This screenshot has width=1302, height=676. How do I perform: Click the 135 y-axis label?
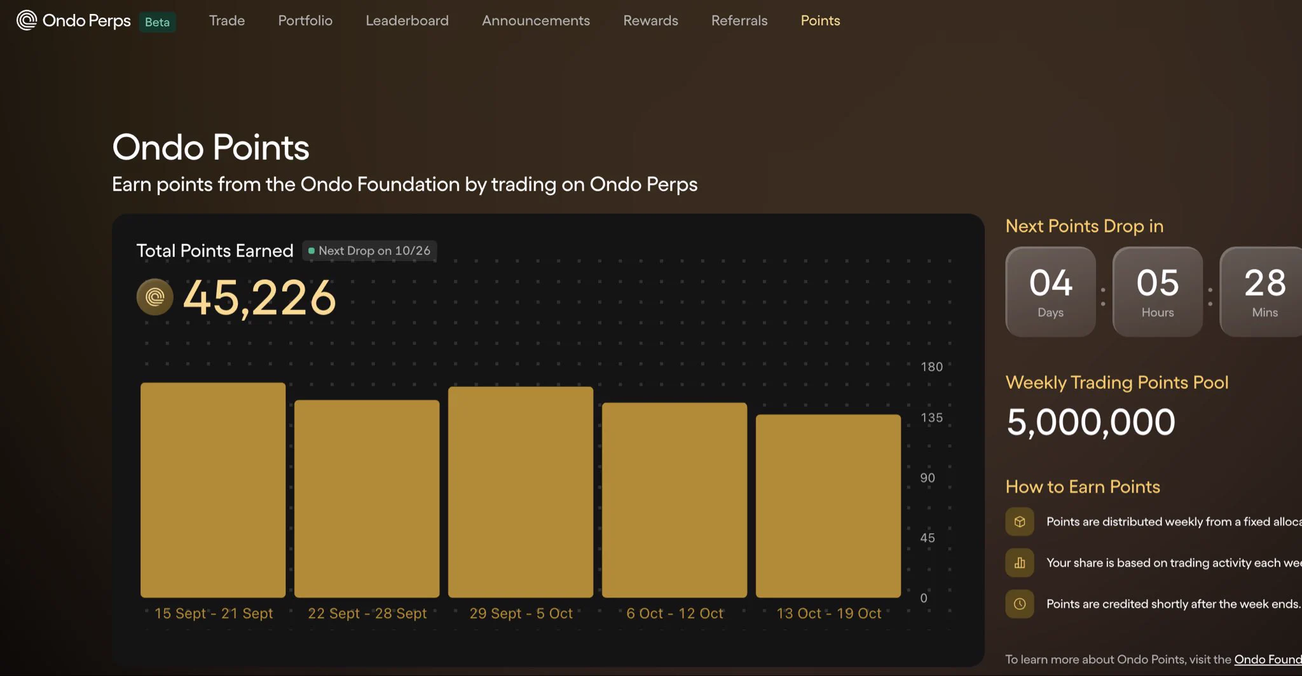click(932, 417)
